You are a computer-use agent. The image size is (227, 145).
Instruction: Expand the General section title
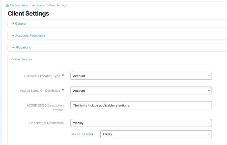pyautogui.click(x=21, y=24)
